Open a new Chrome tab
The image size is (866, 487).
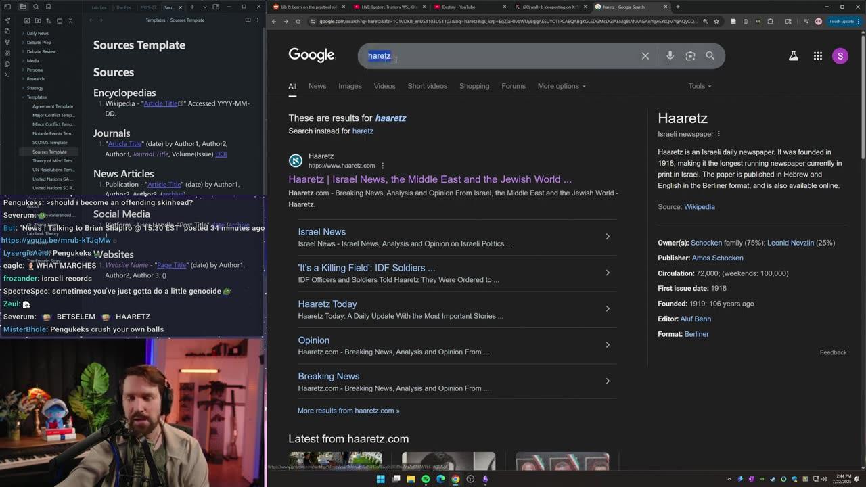point(677,7)
